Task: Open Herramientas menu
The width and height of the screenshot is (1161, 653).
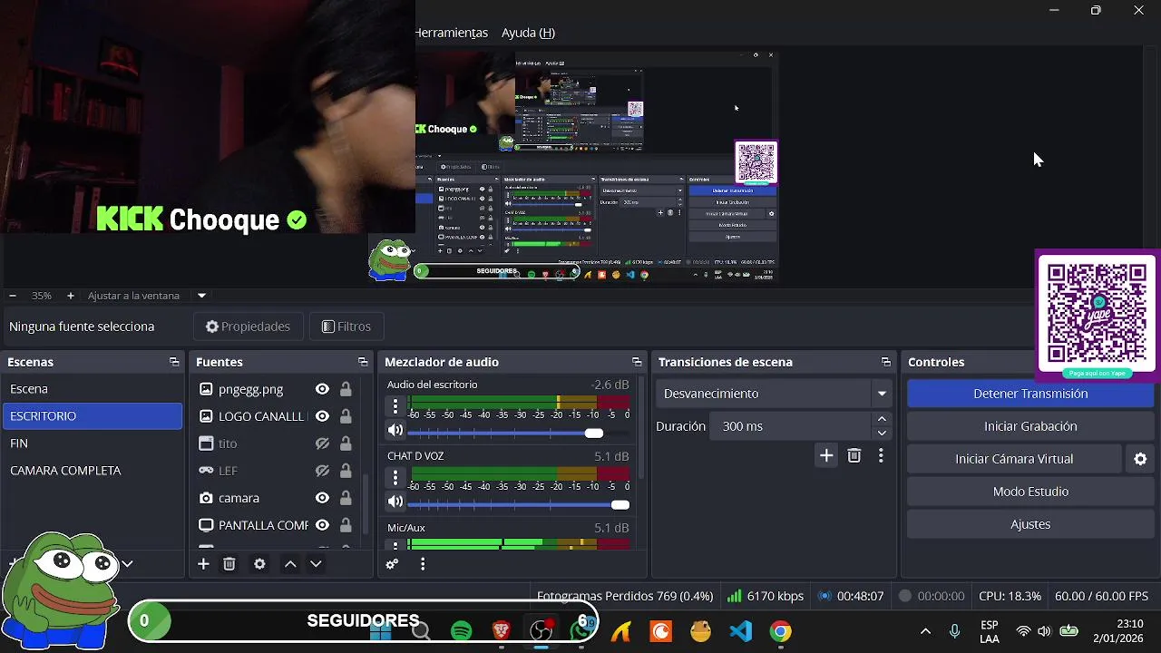Action: click(451, 33)
